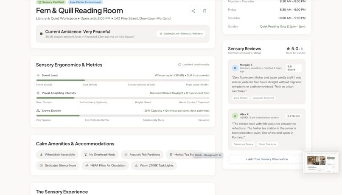342x195 pixels.
Task: Select the HEPA Filter Air Circulation chip
Action: (105, 166)
